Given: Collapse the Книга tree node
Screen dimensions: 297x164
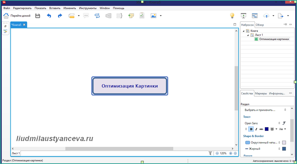Looking at the screenshot, I should (x=243, y=31).
